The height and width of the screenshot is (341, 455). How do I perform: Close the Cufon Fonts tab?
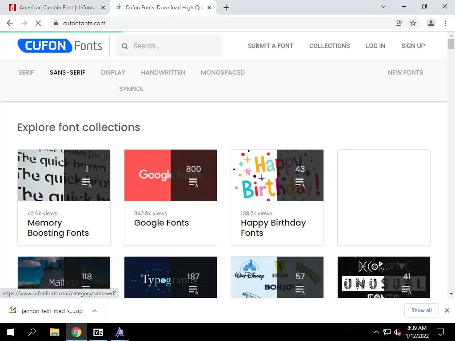[209, 8]
